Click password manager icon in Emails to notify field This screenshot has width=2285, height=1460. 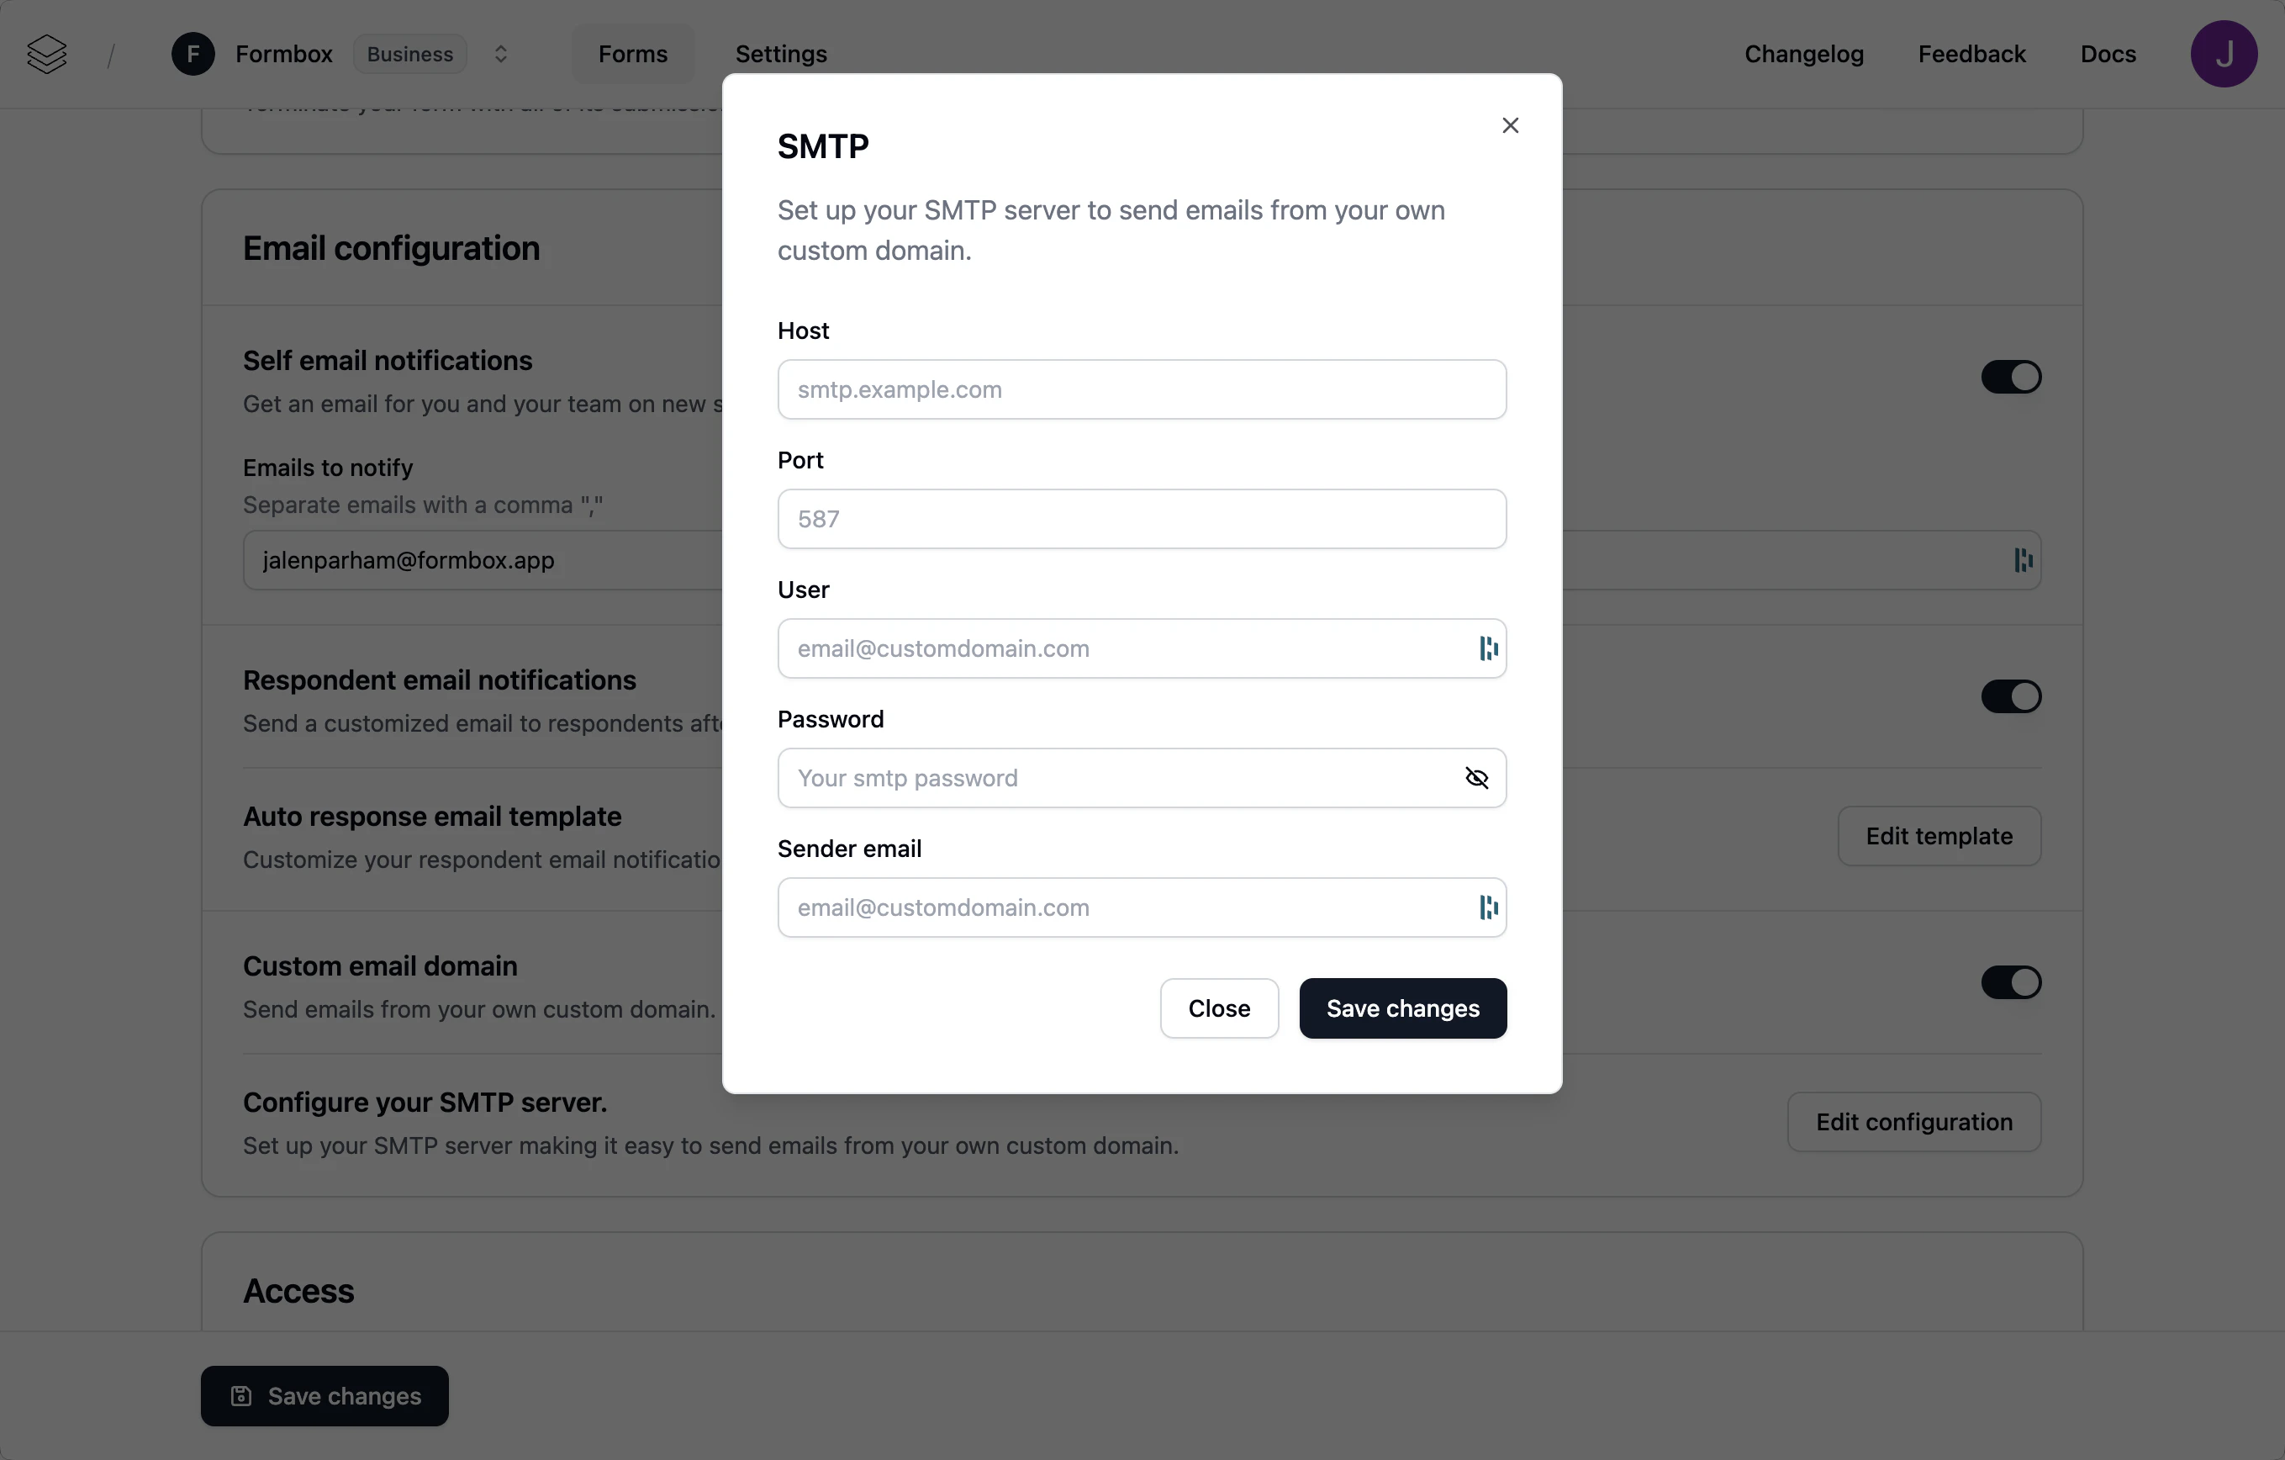(2023, 560)
